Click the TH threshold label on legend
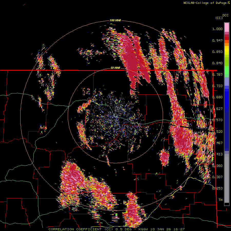 pyautogui.click(x=220, y=200)
